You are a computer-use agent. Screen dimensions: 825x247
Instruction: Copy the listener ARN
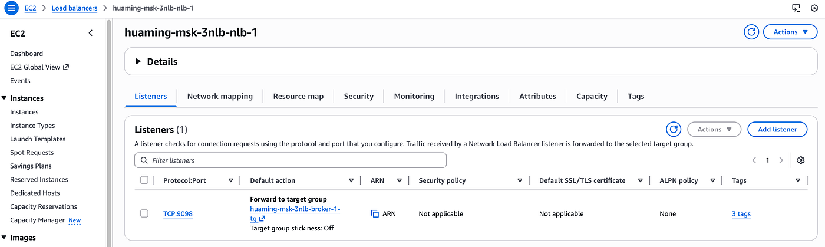(375, 213)
